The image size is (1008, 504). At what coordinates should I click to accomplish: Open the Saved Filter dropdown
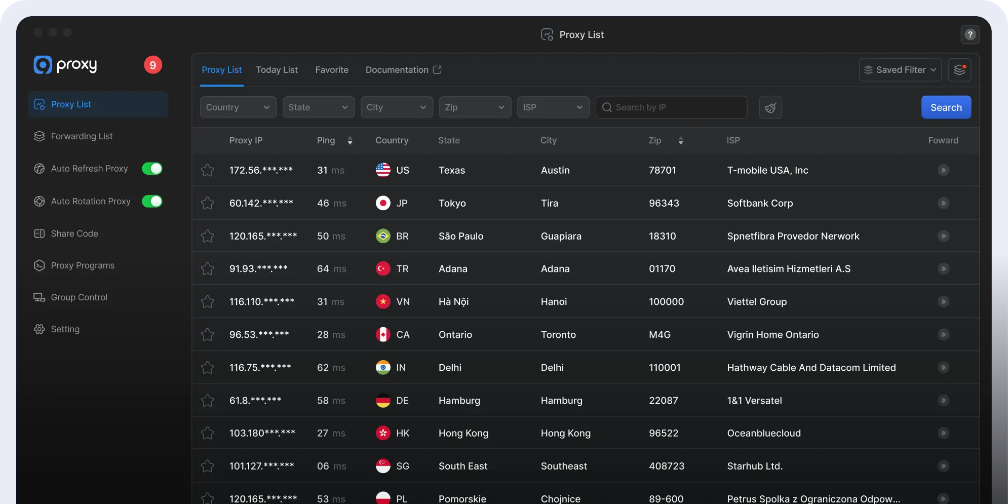pyautogui.click(x=900, y=70)
